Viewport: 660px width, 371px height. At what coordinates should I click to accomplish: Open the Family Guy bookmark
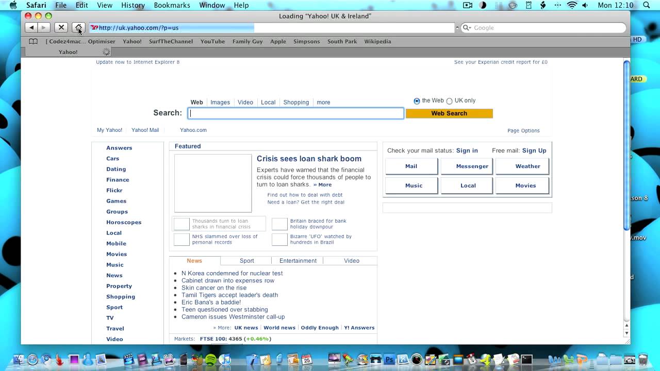click(x=247, y=42)
